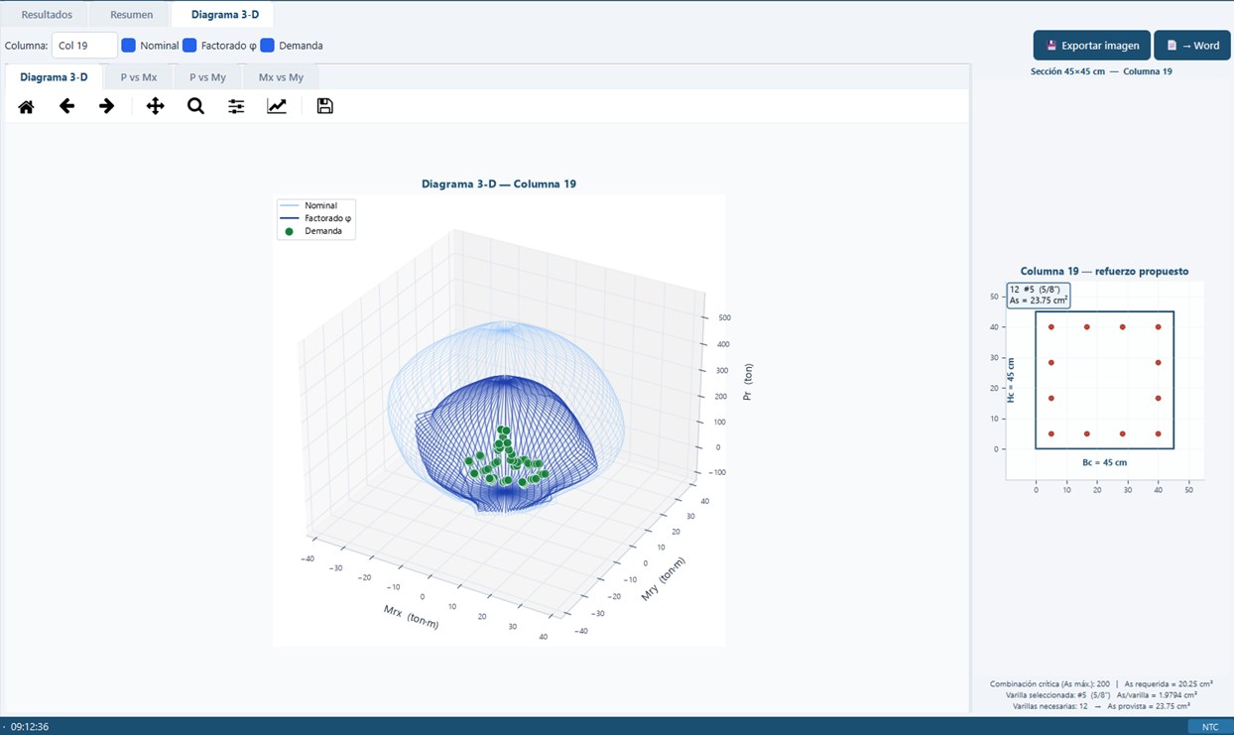
Task: Click 'Columna 19 — refuerzo propuesto' chart title
Action: tap(1104, 272)
